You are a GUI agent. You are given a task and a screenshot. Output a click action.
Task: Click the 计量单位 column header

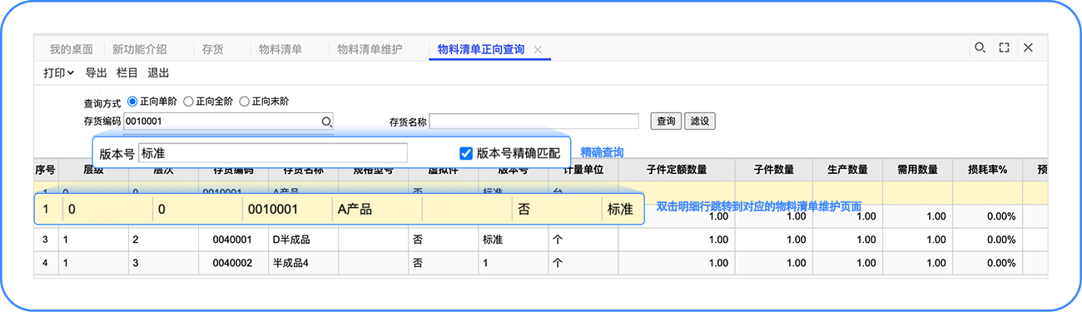pos(583,170)
